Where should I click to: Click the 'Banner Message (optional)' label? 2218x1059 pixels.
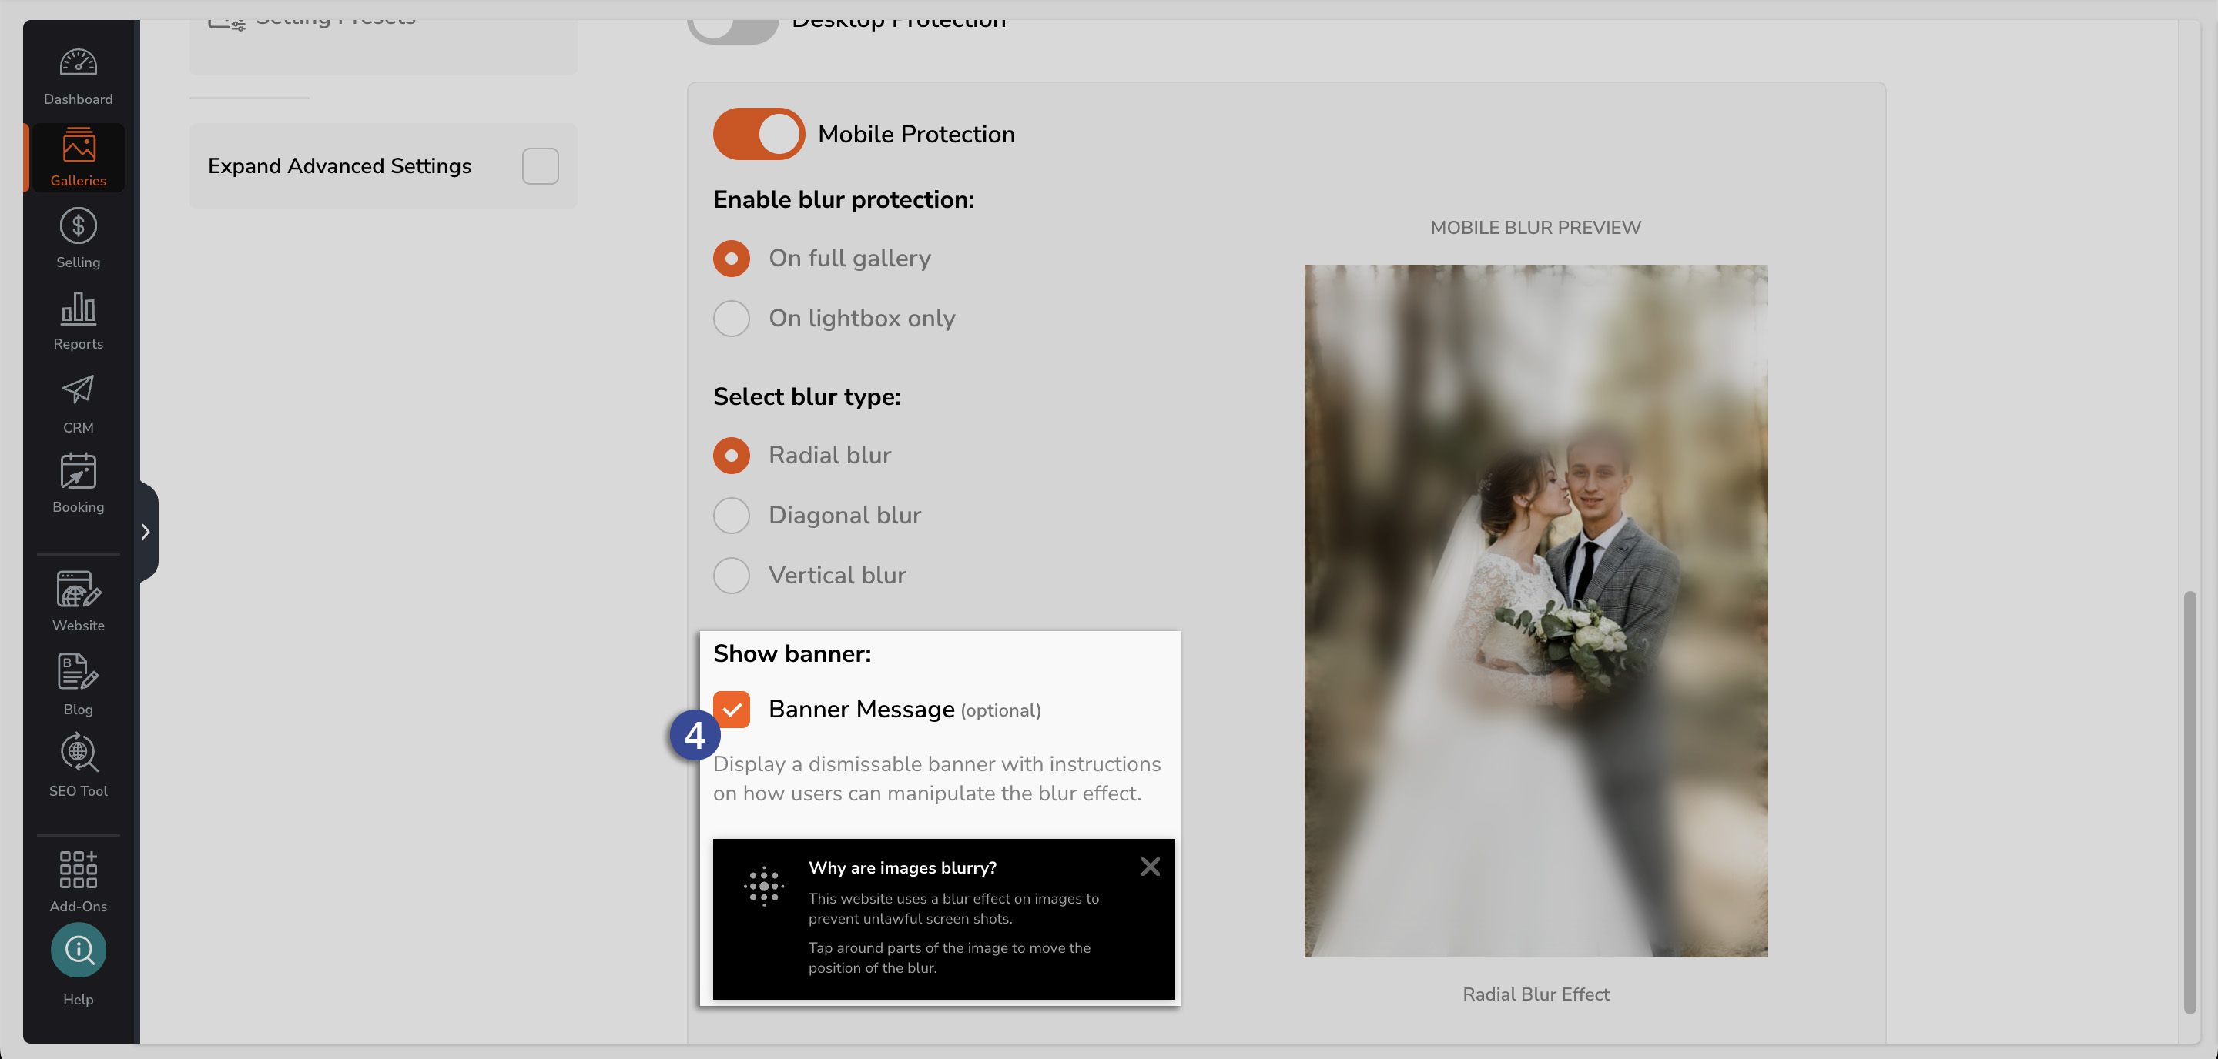pyautogui.click(x=904, y=710)
